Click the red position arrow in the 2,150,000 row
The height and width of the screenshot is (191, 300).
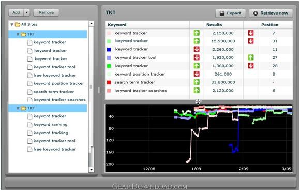click(x=251, y=33)
